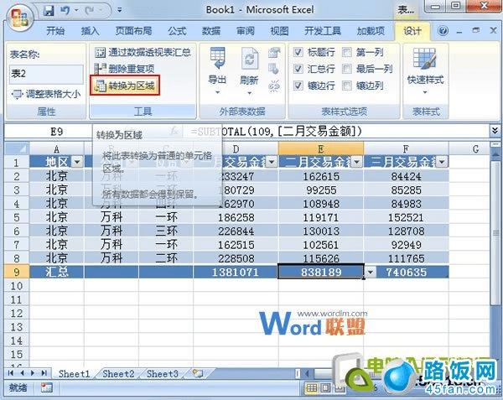Open 三月交易金额 filter dropdown
Screen dimensions: 503x400
[442, 162]
